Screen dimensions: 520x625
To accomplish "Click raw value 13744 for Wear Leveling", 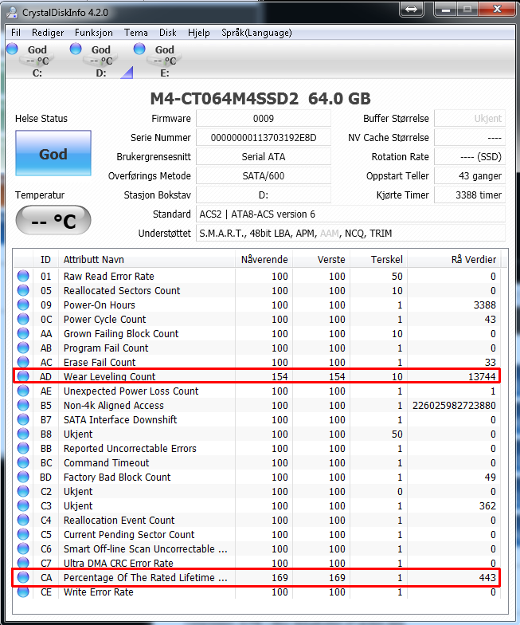I will coord(482,376).
